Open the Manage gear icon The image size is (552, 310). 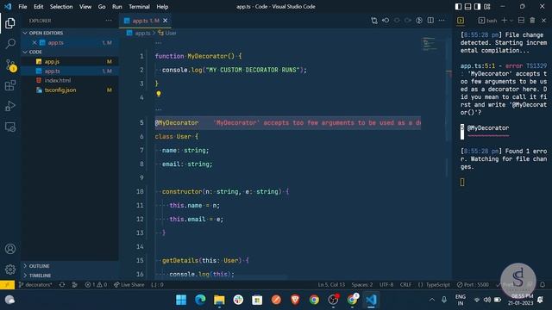(10, 270)
